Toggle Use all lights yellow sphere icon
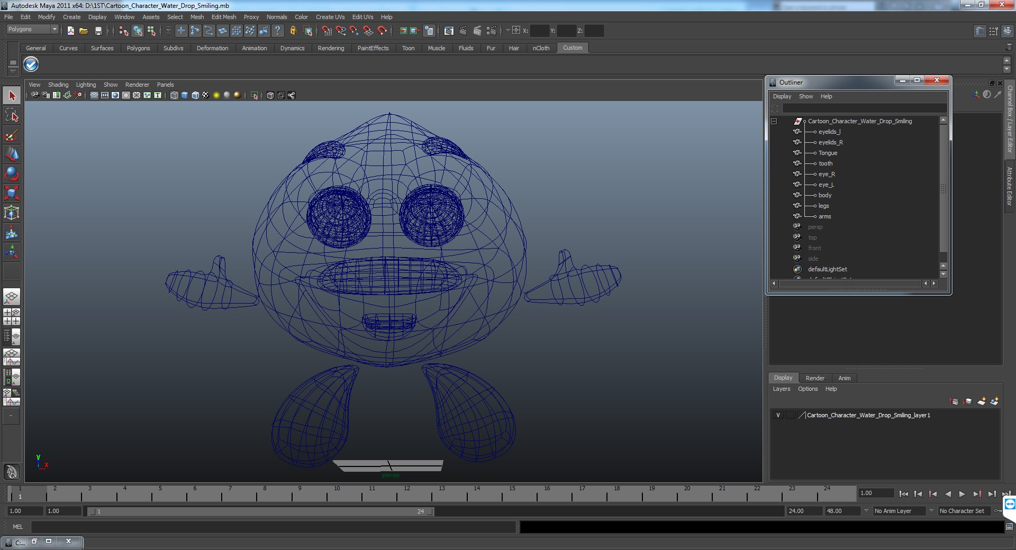 pos(216,95)
